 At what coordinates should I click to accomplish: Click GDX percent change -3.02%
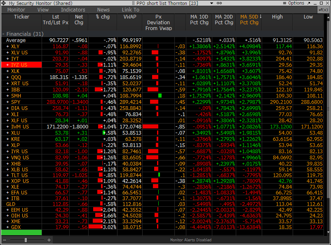[109, 227]
